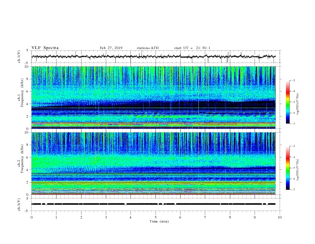Click the ch.3 black status bar trace

pos(153,204)
